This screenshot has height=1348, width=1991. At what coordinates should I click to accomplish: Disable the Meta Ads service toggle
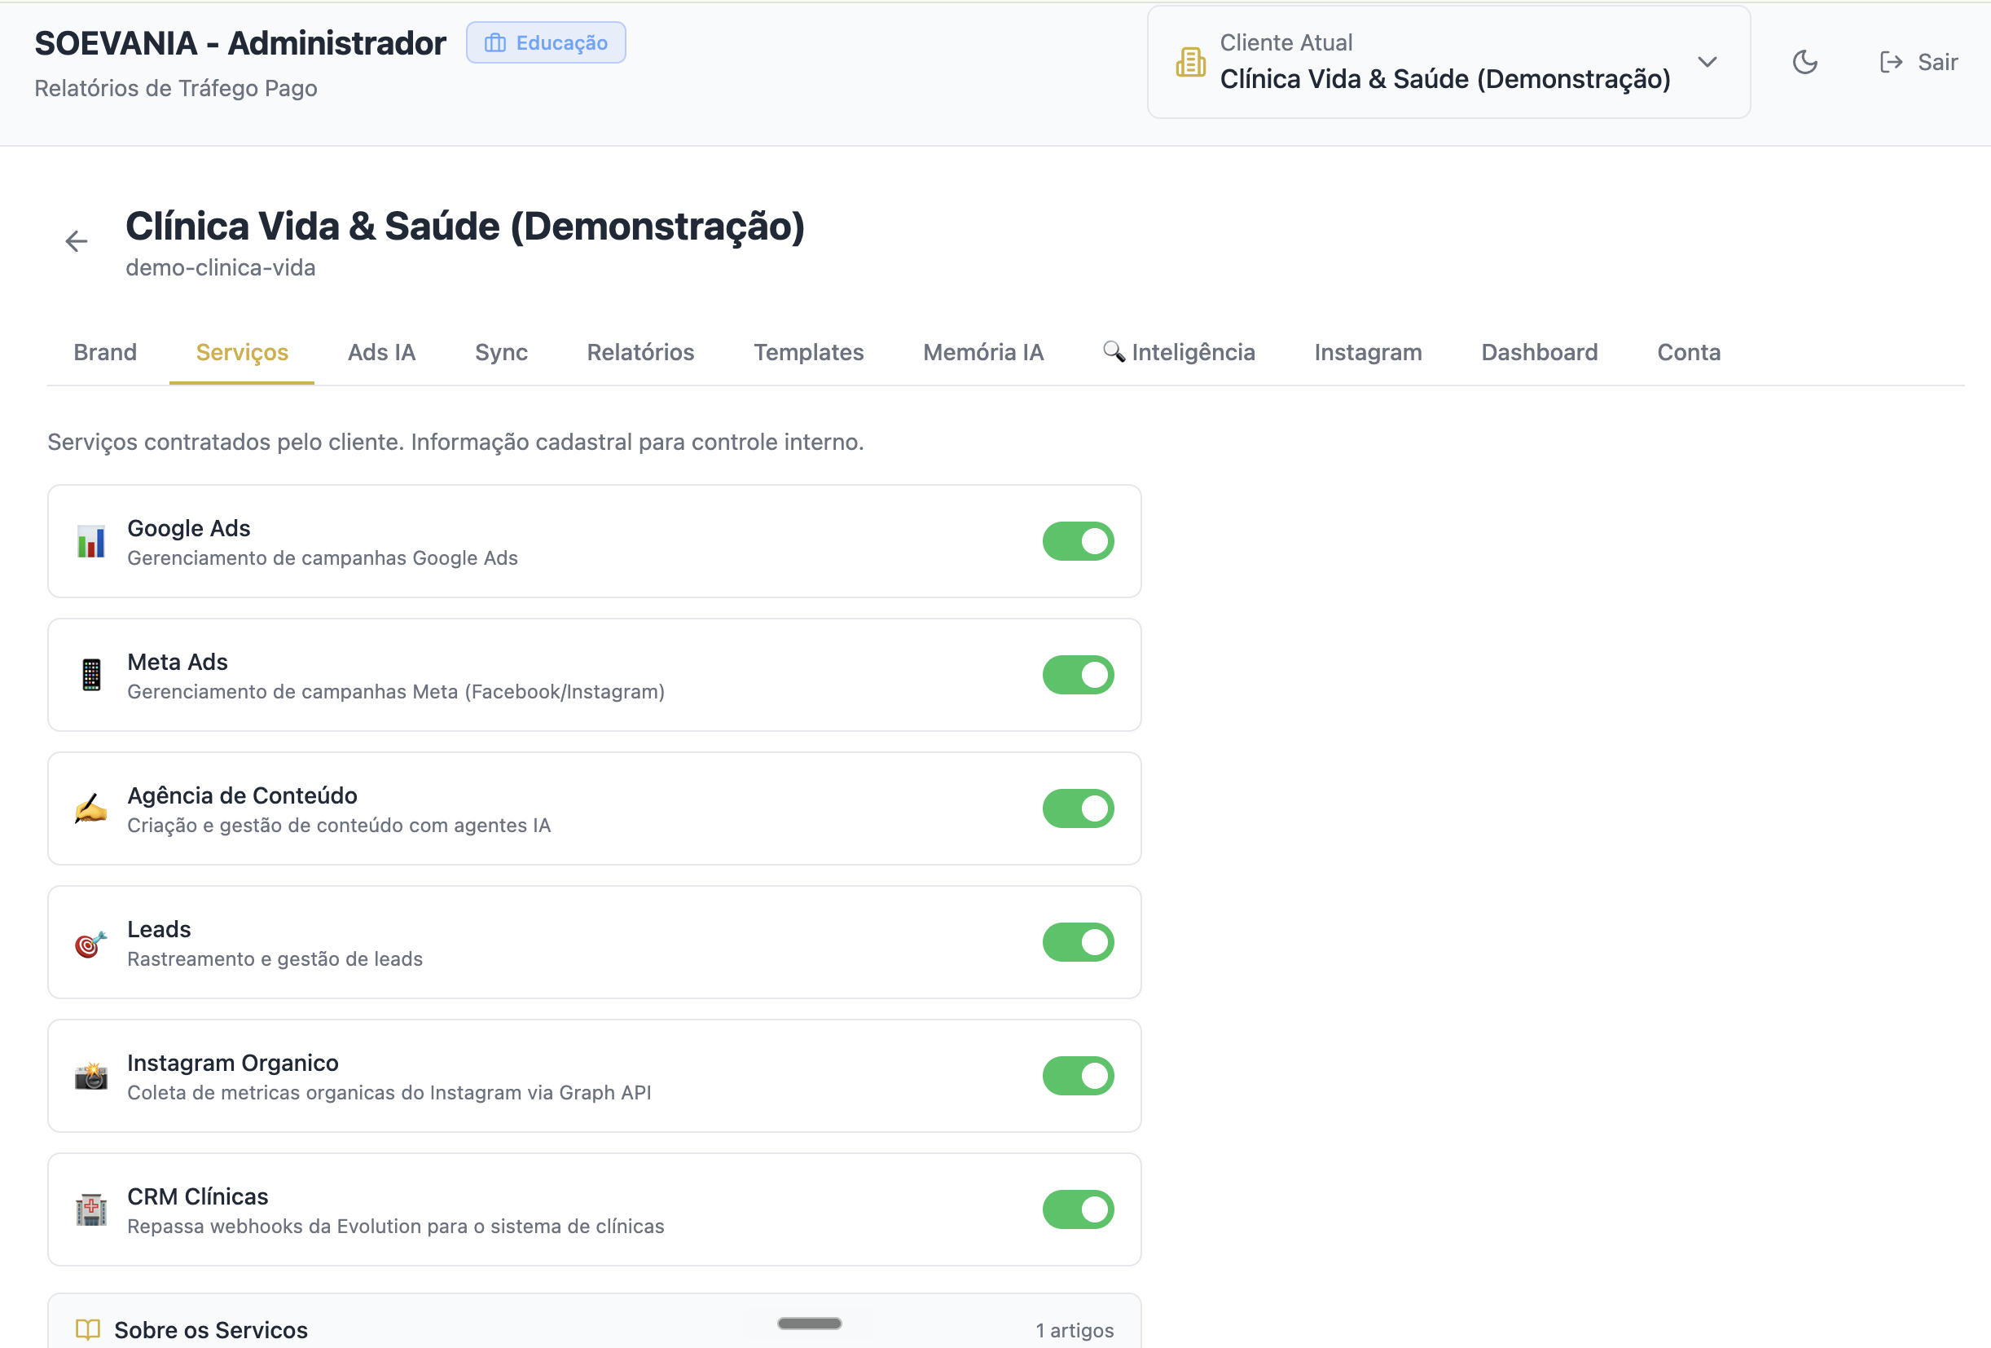point(1078,676)
